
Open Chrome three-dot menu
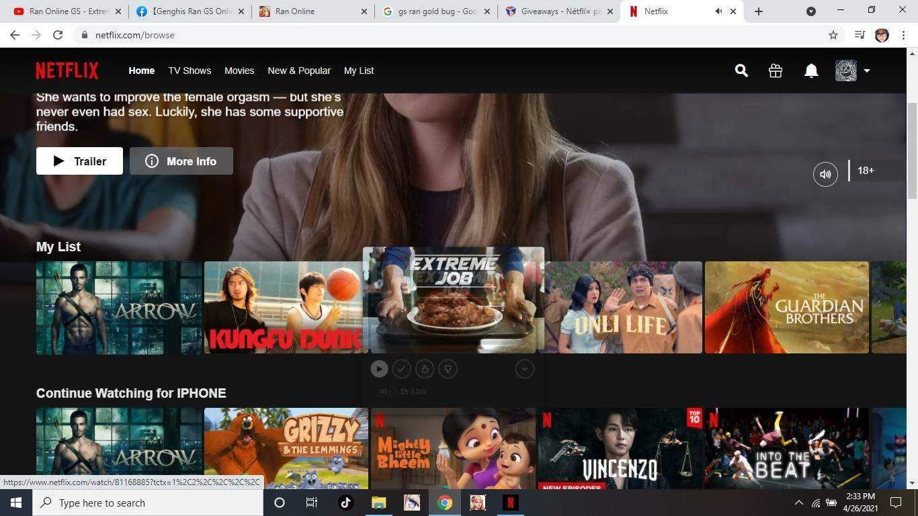[x=903, y=35]
